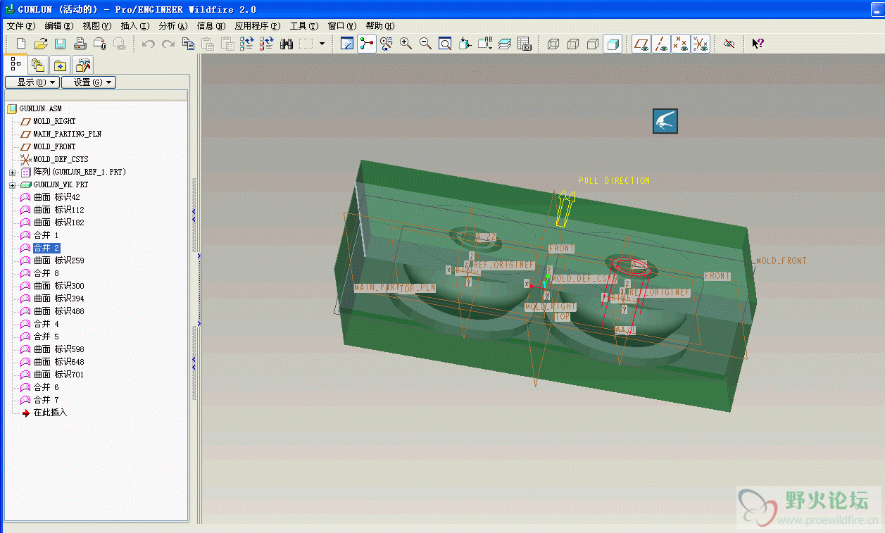Toggle coordinate systems visibility

tap(701, 44)
